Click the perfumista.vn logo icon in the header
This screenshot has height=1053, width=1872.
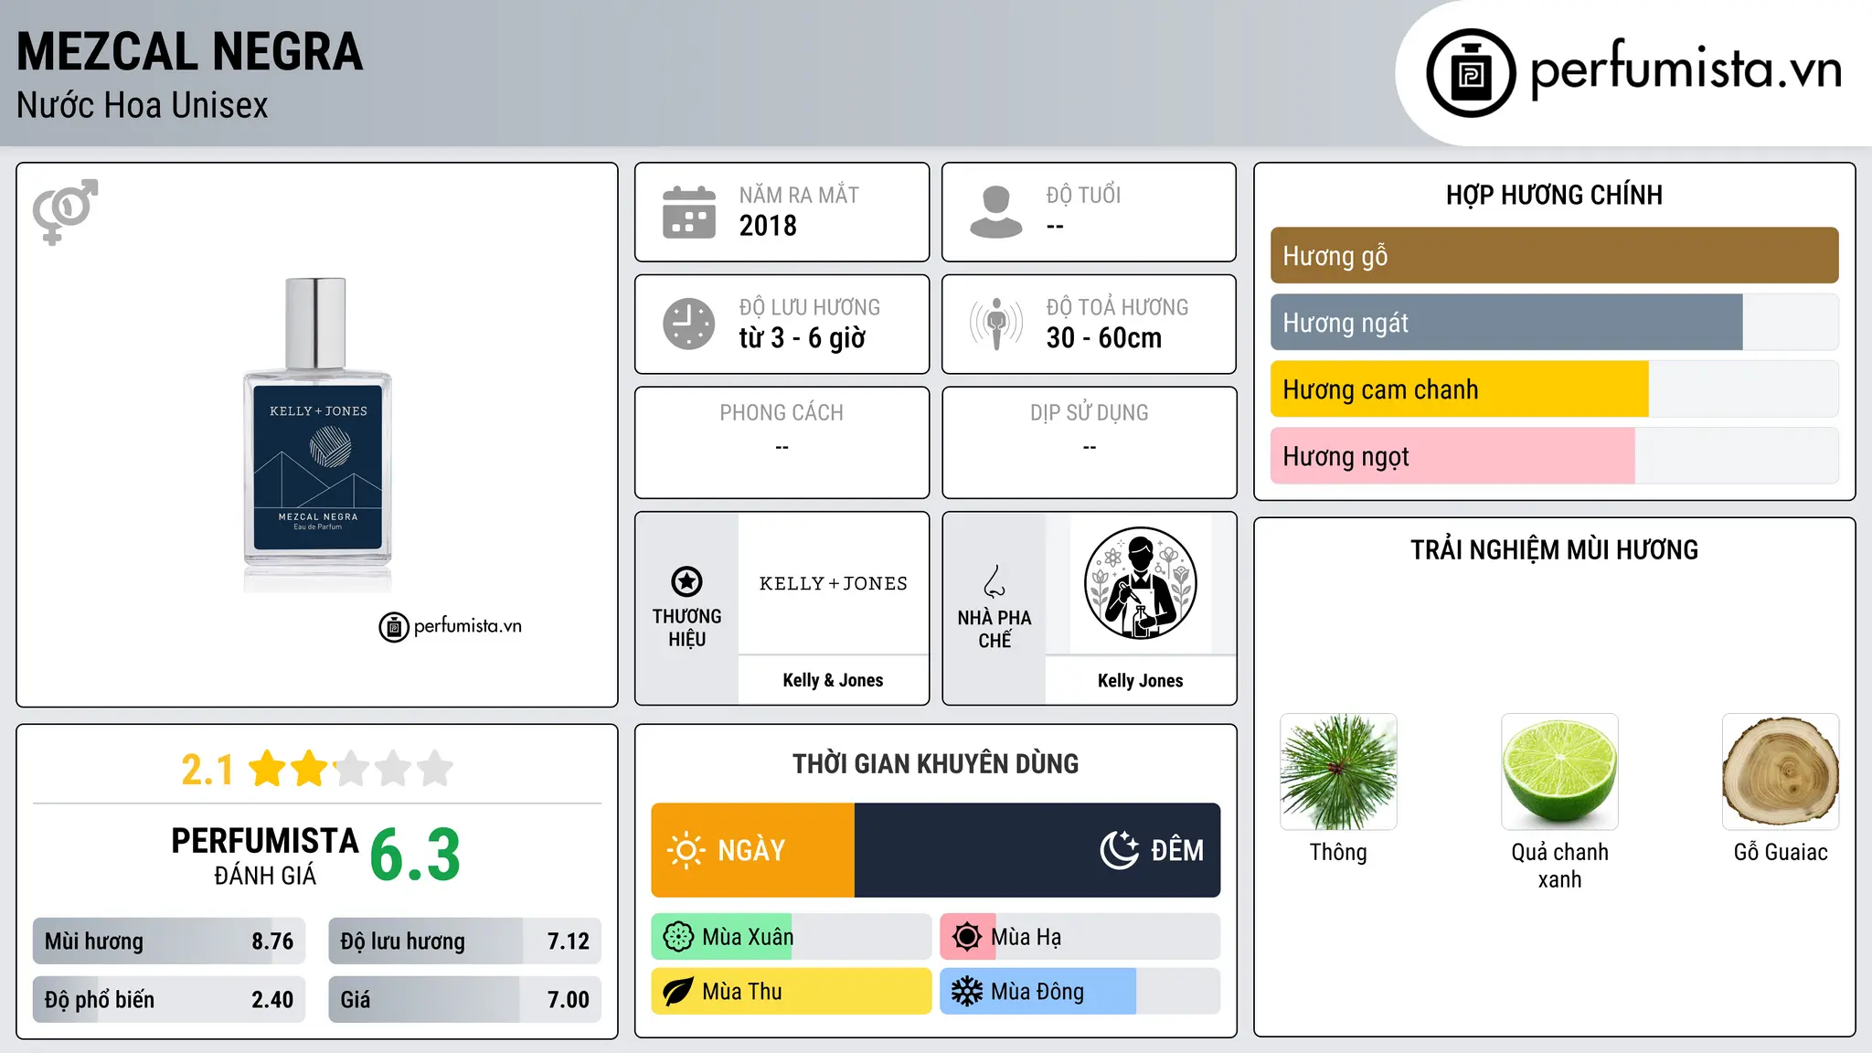click(x=1471, y=73)
